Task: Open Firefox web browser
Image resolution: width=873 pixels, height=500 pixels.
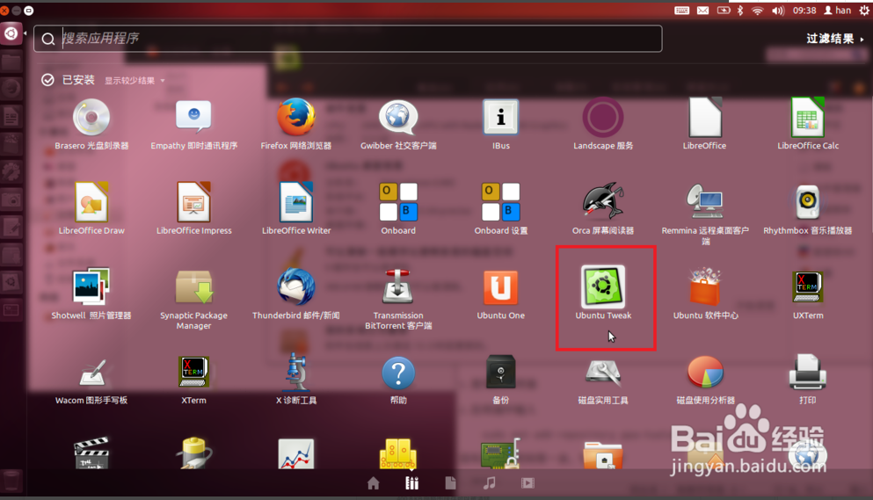Action: 295,125
